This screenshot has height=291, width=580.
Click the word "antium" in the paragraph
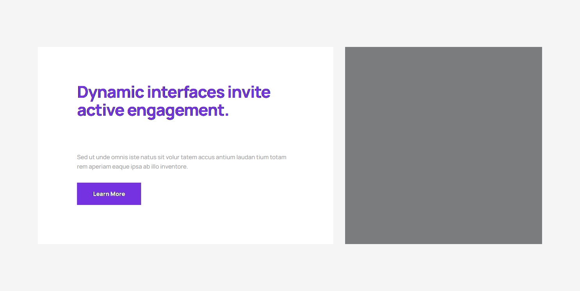tap(226, 157)
